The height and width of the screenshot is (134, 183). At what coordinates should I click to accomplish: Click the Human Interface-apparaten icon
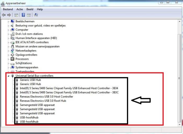tap(12, 38)
